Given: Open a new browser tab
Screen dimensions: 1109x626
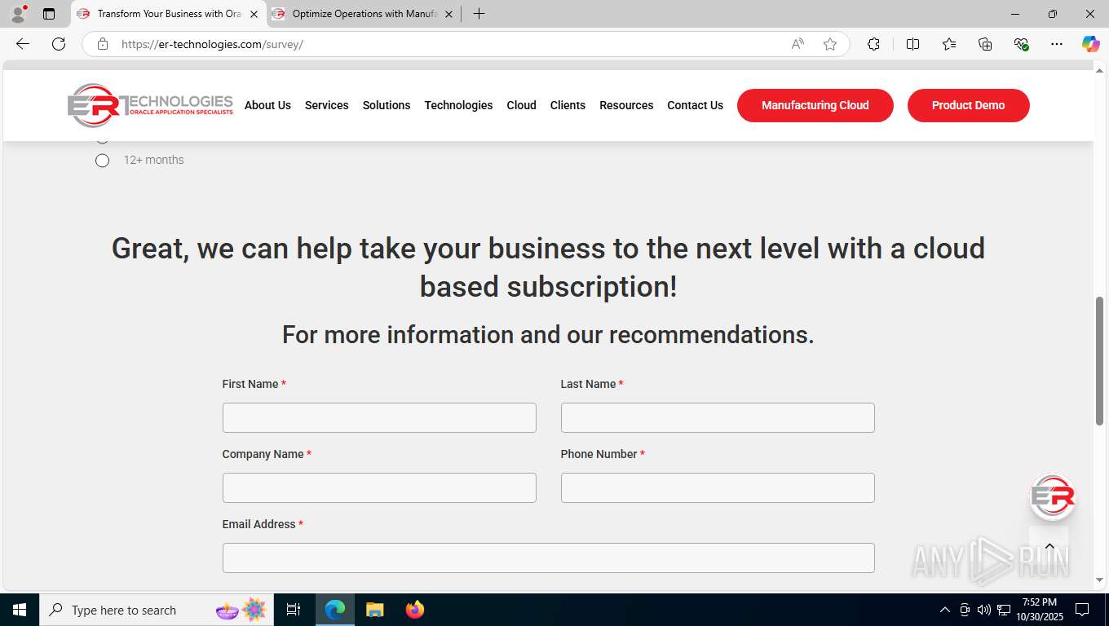Looking at the screenshot, I should [x=479, y=14].
